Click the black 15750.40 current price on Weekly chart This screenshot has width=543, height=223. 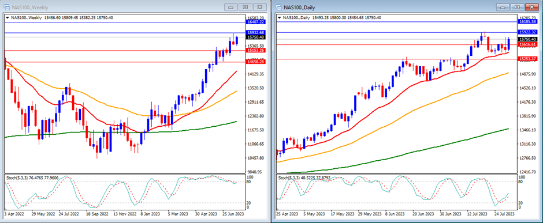pos(255,37)
